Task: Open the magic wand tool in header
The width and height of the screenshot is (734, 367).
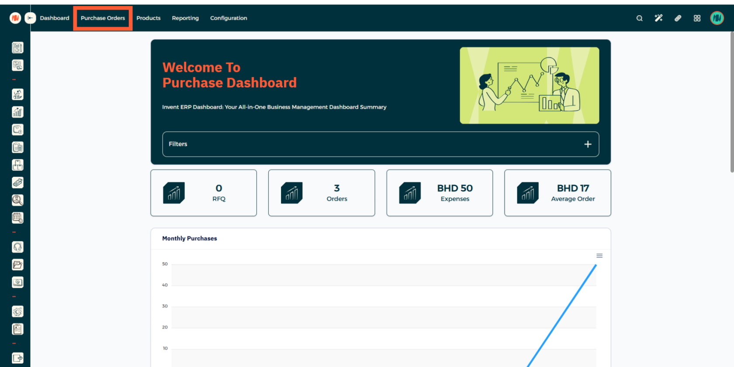Action: [x=658, y=18]
